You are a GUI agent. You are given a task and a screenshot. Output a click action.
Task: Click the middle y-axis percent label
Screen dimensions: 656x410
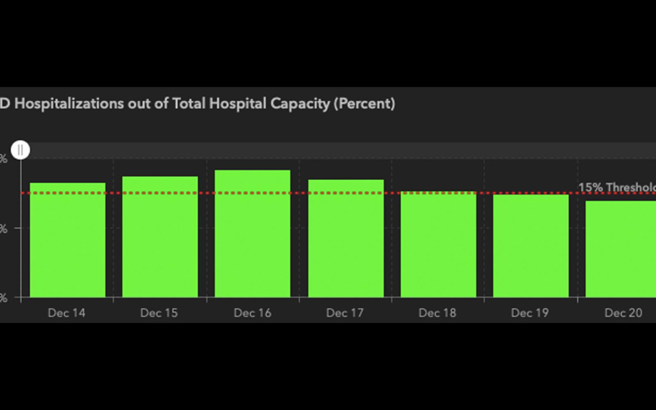click(3, 228)
